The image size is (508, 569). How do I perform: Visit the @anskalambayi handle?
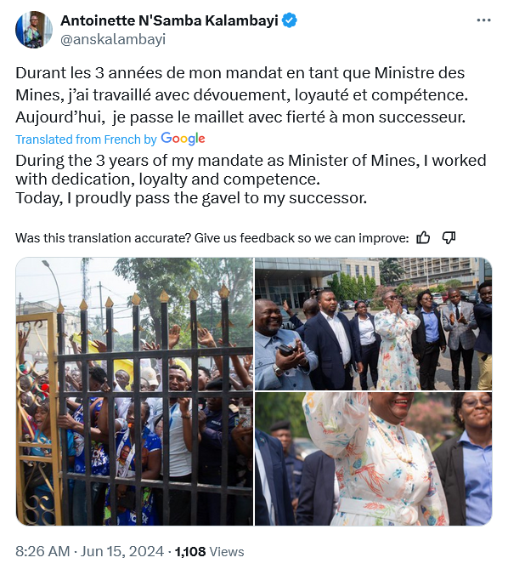pos(113,39)
